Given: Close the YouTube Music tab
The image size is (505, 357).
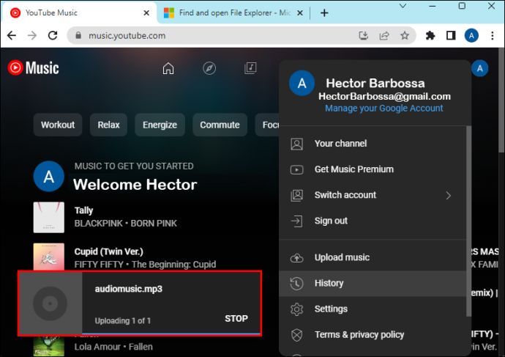Looking at the screenshot, I should point(146,13).
